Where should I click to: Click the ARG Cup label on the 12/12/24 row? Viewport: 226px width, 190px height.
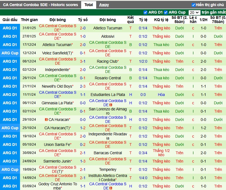click(10, 53)
